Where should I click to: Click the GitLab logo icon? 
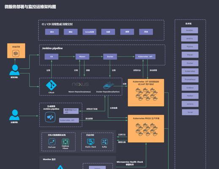tap(51, 85)
